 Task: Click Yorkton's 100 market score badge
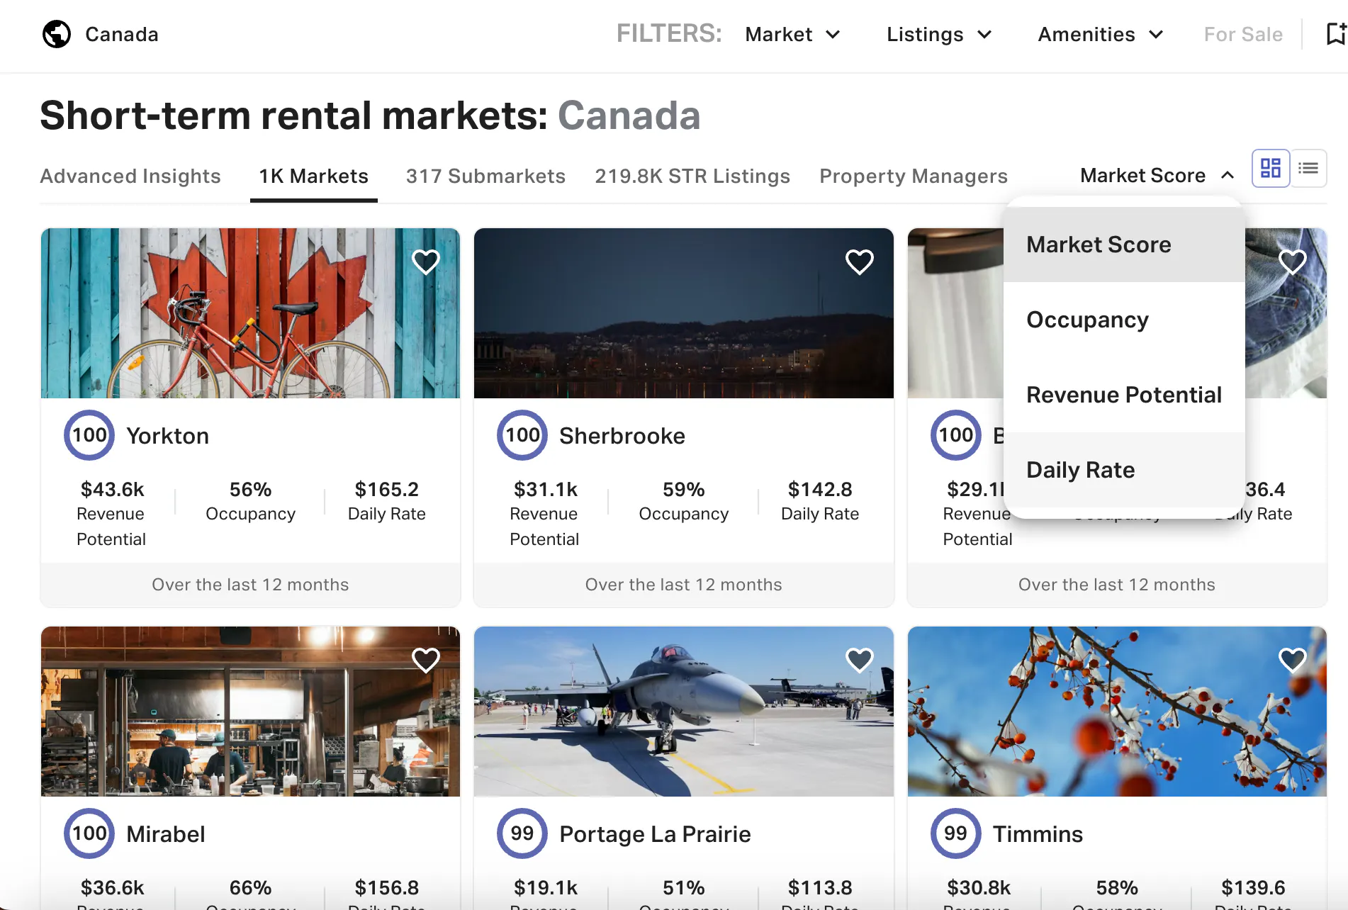coord(89,435)
